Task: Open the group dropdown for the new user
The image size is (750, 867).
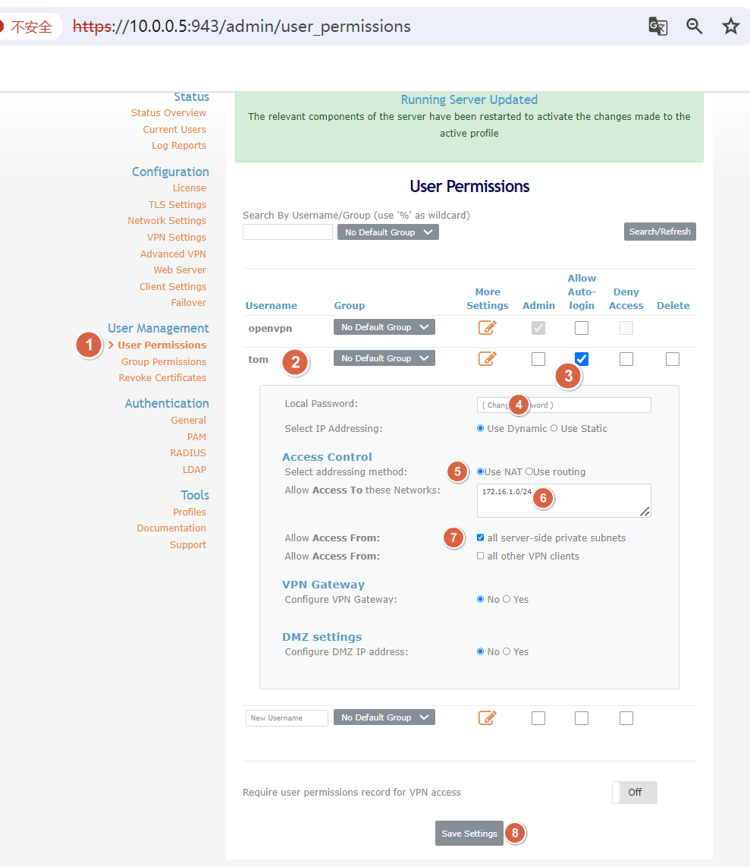Action: coord(384,717)
